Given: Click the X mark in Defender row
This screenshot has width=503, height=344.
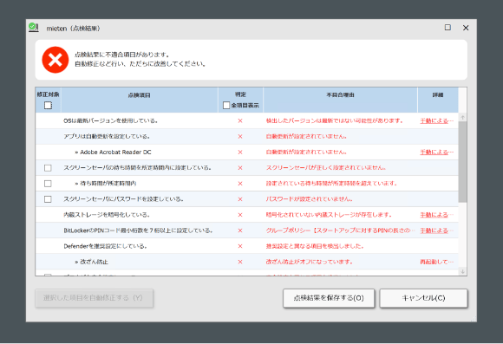Looking at the screenshot, I should pos(240,247).
